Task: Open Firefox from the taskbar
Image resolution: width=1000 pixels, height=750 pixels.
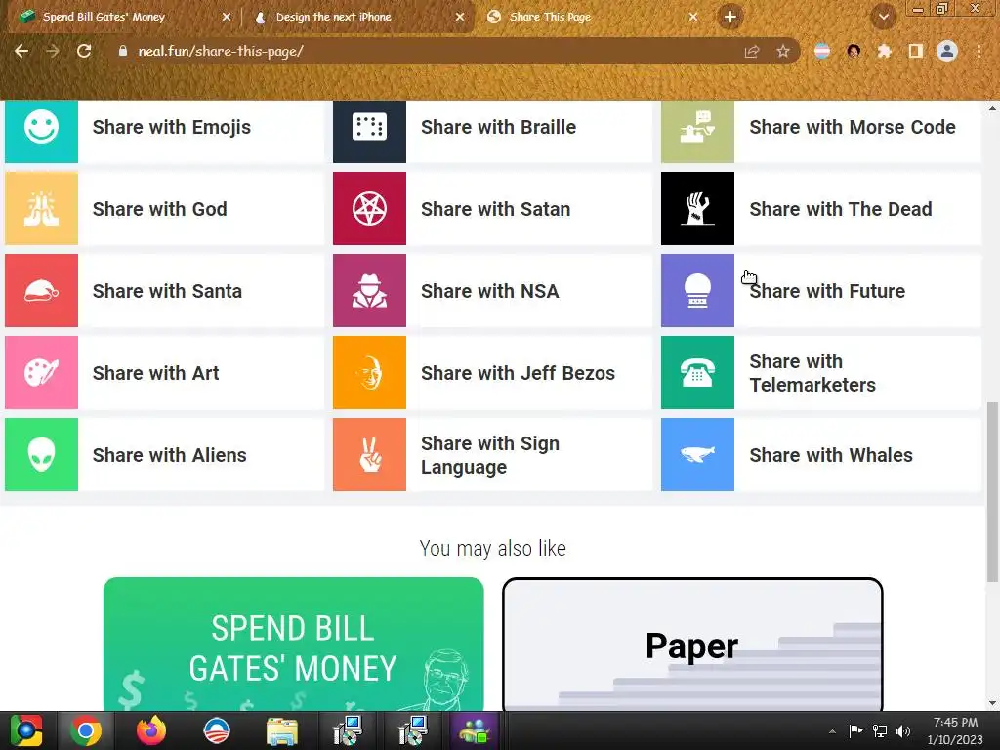Action: (x=151, y=730)
